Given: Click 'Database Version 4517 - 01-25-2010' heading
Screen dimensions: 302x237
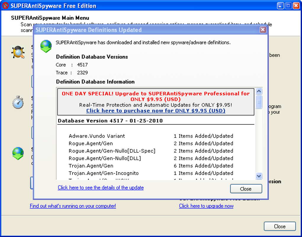Looking at the screenshot, I should click(x=110, y=121).
